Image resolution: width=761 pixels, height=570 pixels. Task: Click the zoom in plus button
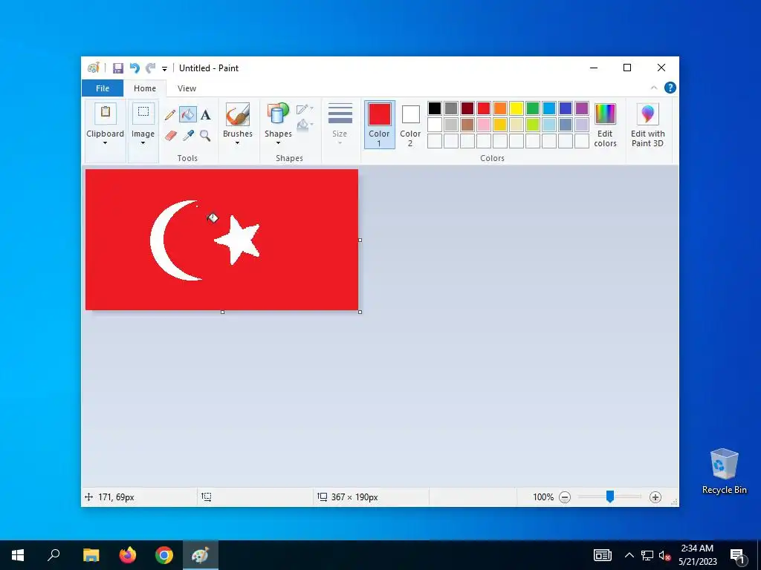click(x=655, y=497)
